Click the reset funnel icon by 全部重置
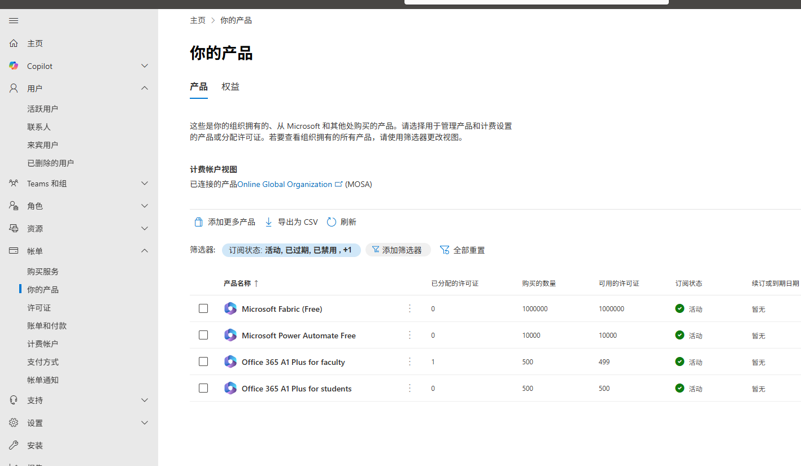Image resolution: width=801 pixels, height=466 pixels. [445, 250]
